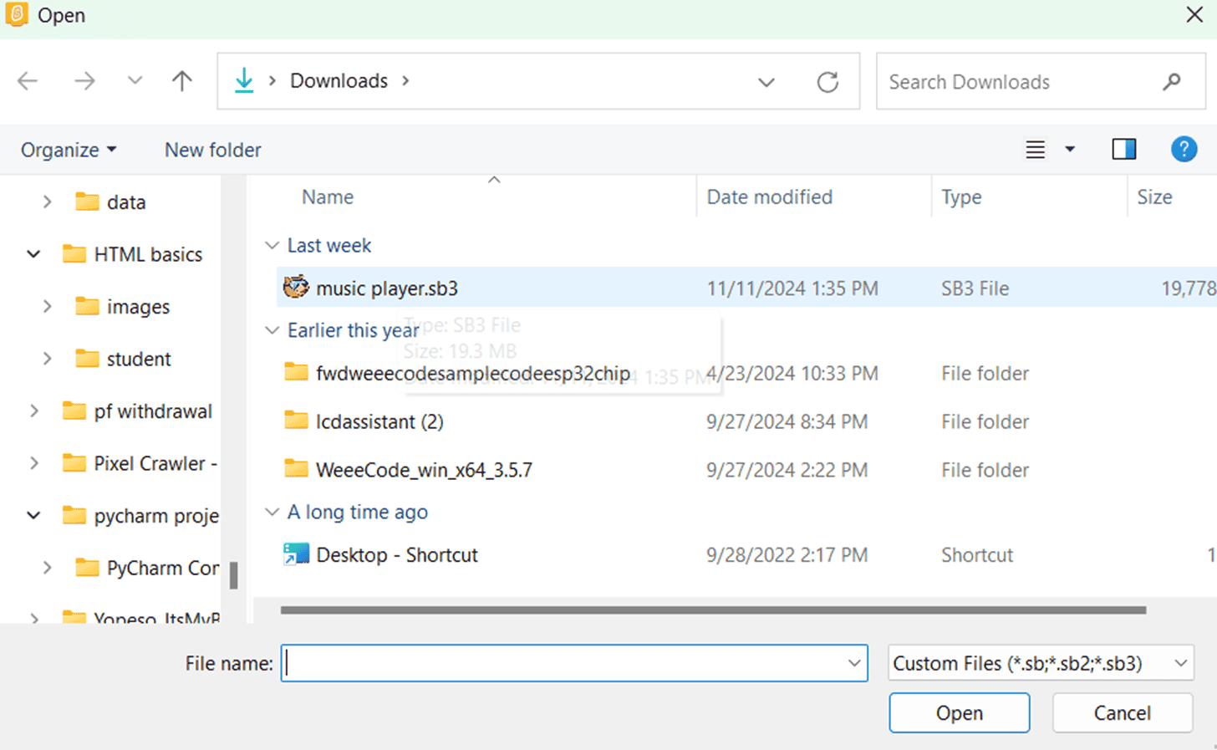Image resolution: width=1217 pixels, height=750 pixels.
Task: Toggle the preview pane
Action: [x=1124, y=149]
